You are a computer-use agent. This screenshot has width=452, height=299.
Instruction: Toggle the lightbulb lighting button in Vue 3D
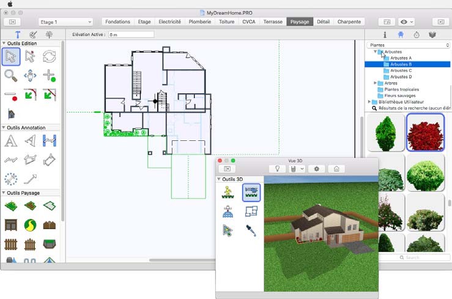[x=277, y=168]
